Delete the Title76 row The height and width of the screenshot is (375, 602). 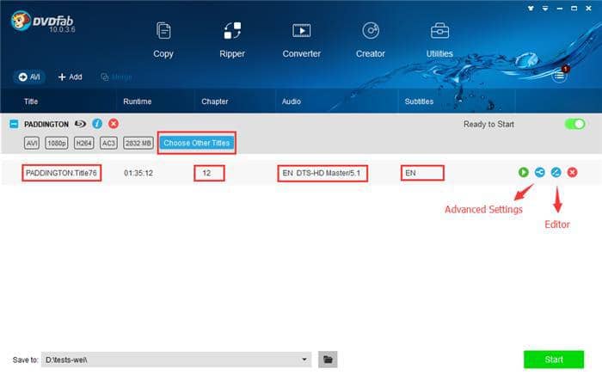tap(572, 172)
